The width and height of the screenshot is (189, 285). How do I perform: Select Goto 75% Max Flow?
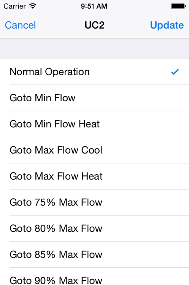coord(94,202)
